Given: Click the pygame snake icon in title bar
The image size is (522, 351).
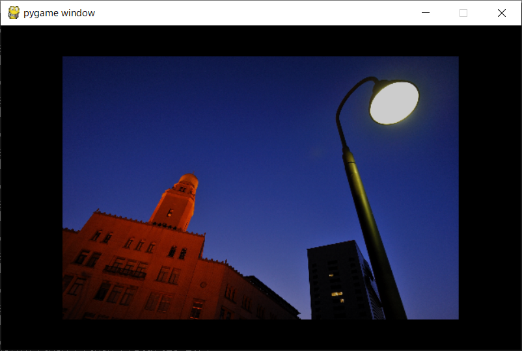Looking at the screenshot, I should click(14, 12).
